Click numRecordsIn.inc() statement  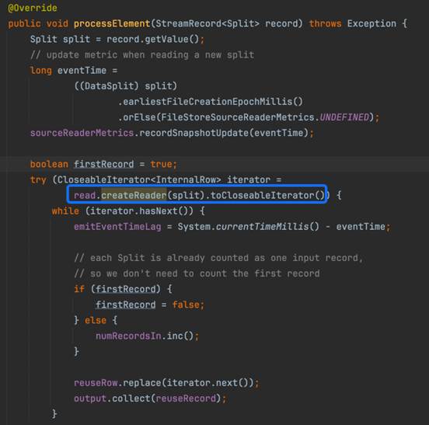click(147, 336)
